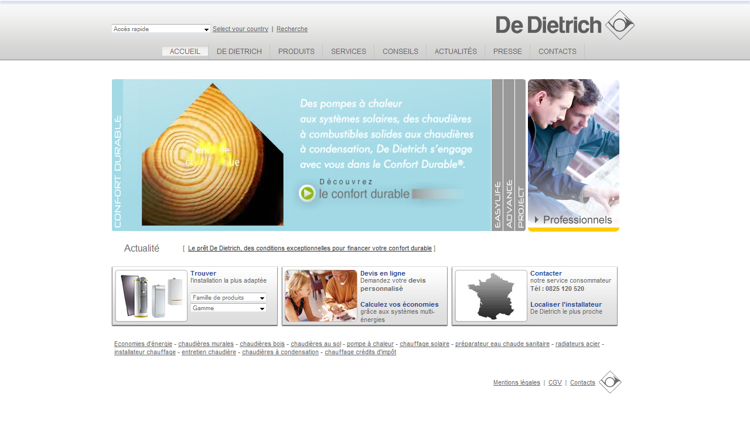This screenshot has height=431, width=750.
Task: Click the green play arrow icon in banner
Action: (307, 193)
